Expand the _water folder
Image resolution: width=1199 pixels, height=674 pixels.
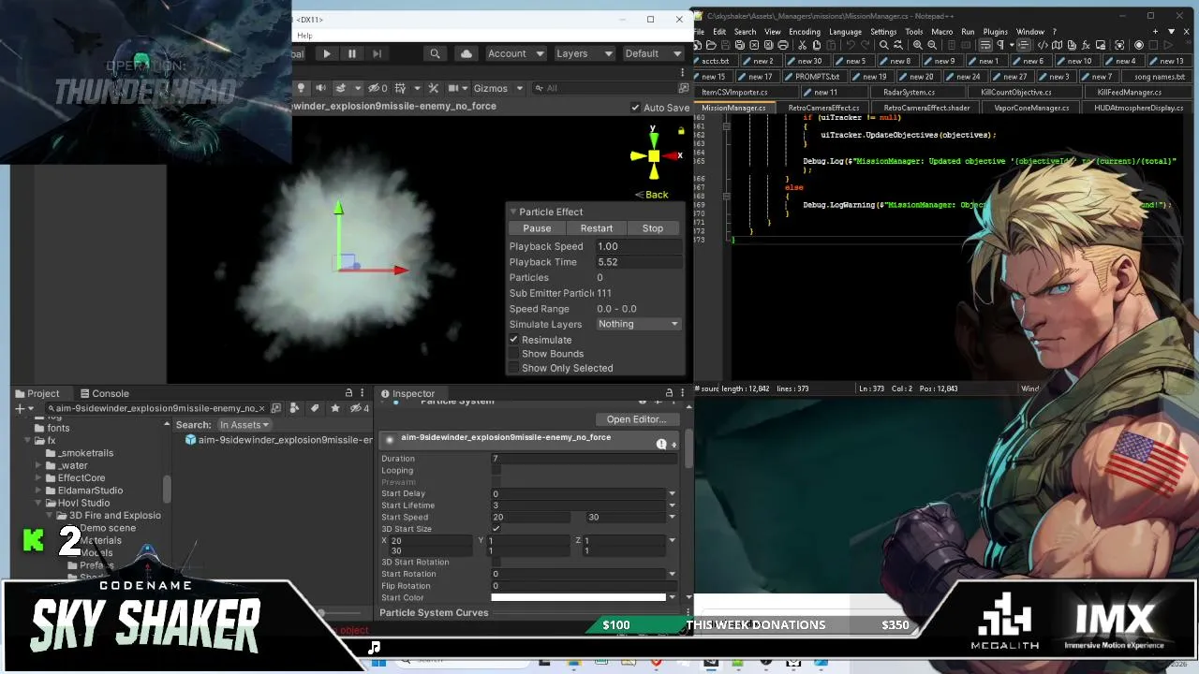click(38, 465)
